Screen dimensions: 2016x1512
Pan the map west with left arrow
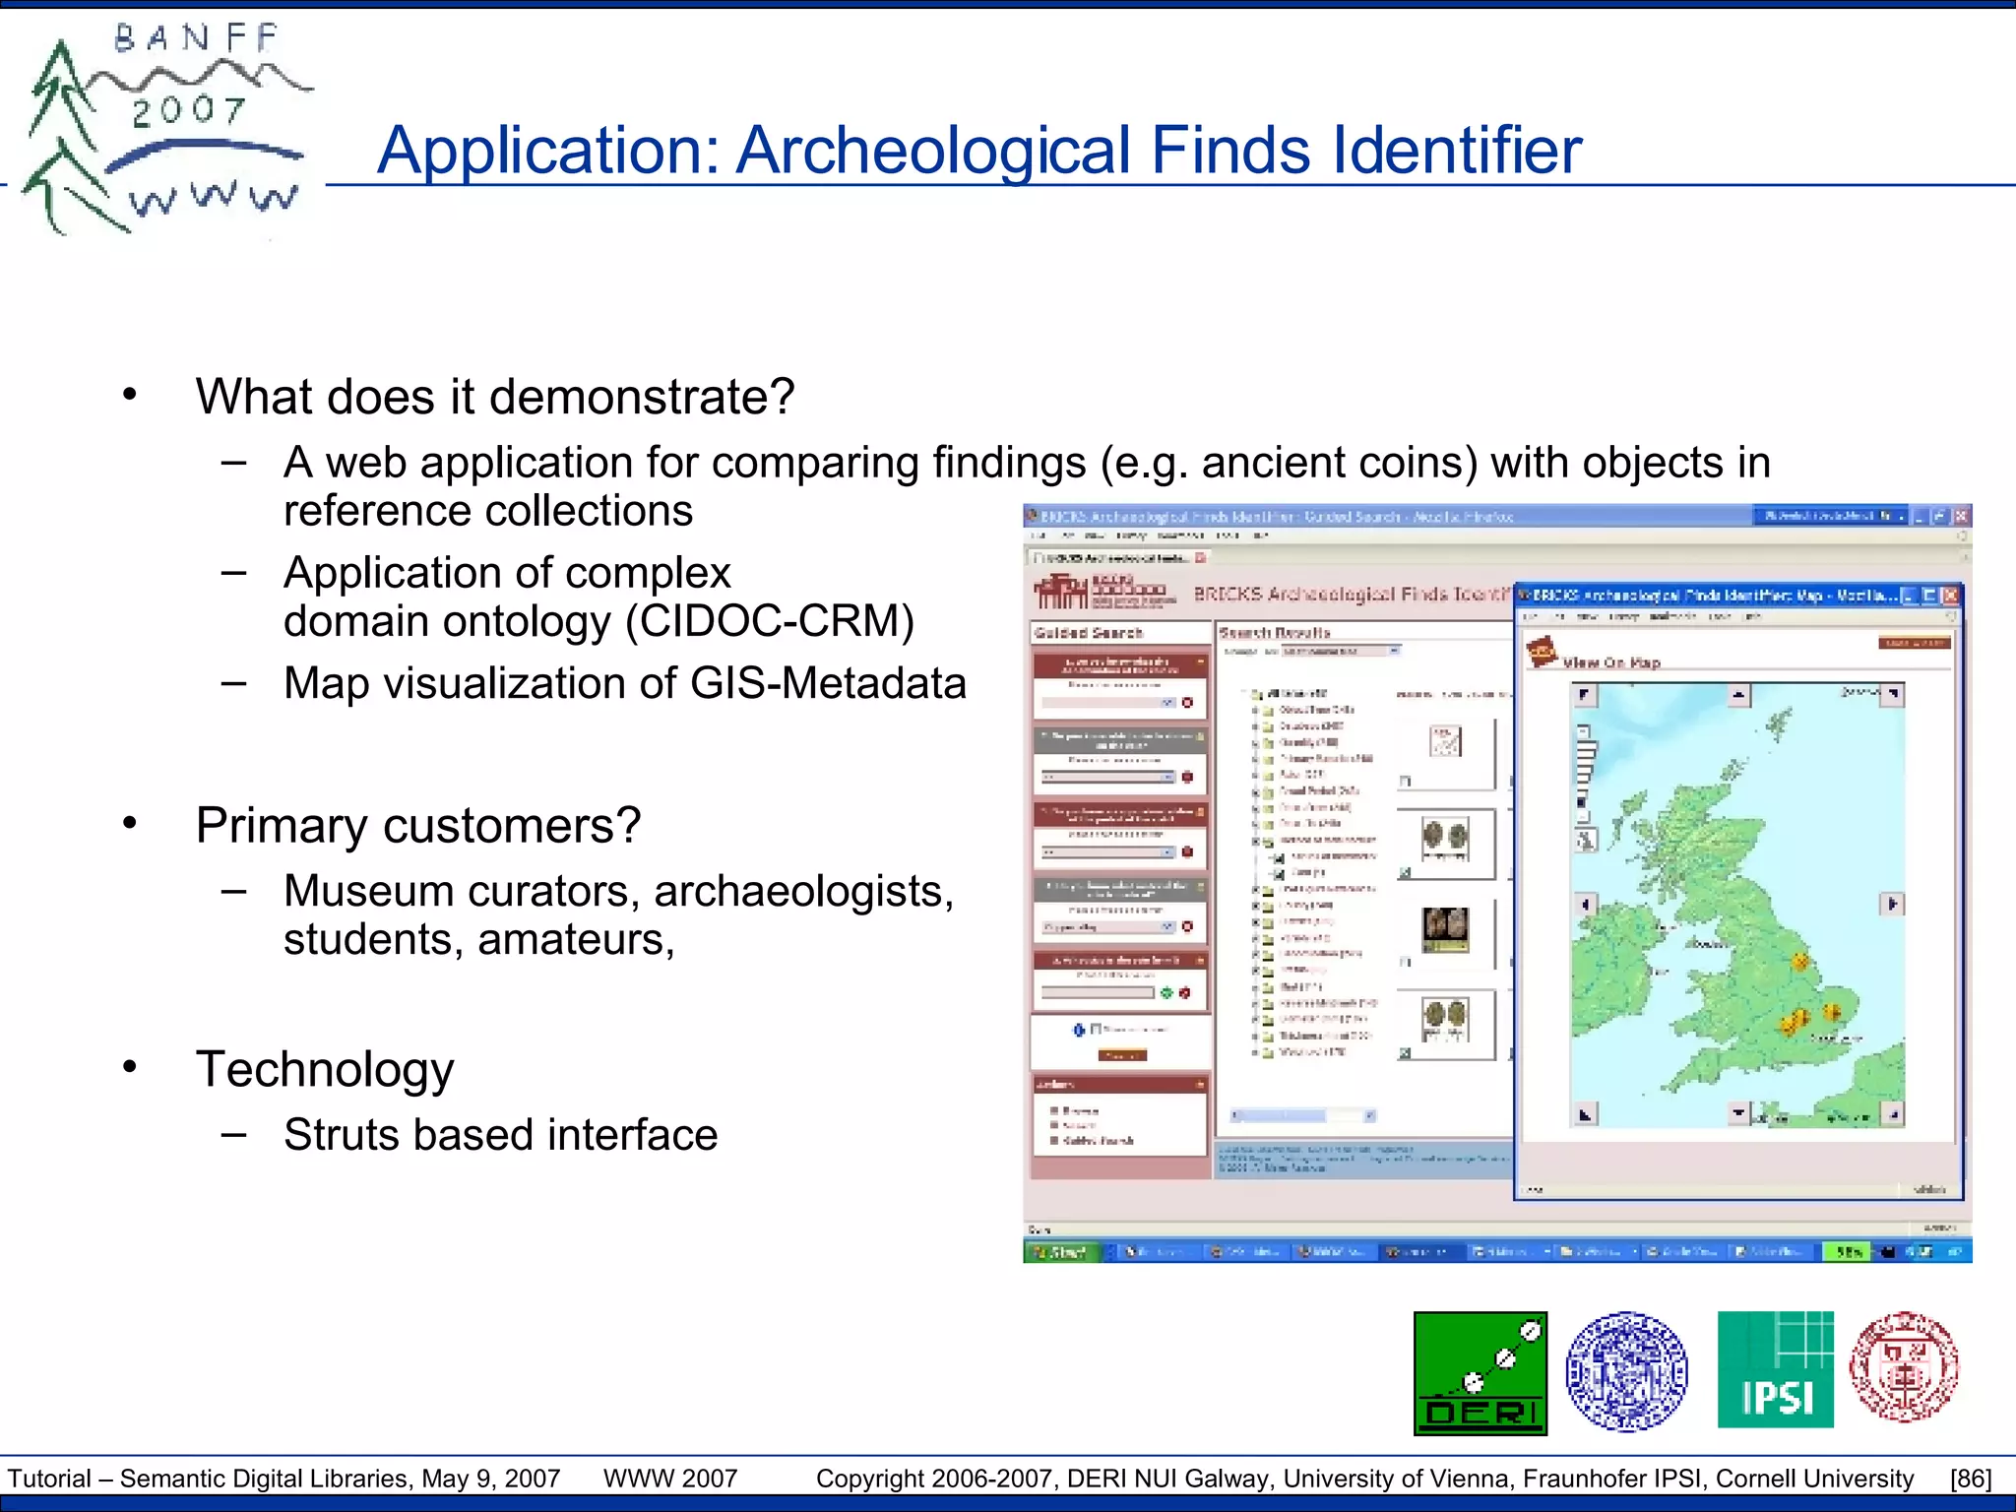1585,904
